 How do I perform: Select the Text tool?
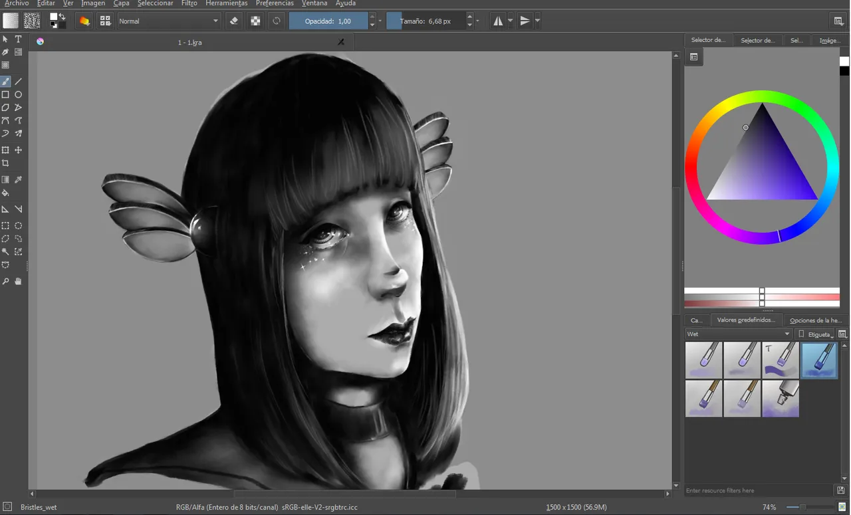(x=19, y=39)
